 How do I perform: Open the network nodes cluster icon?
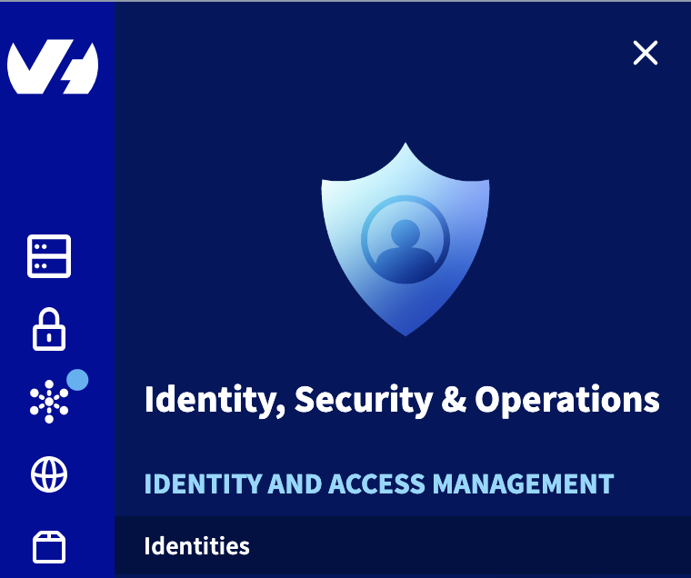click(48, 403)
